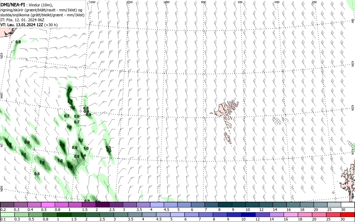Pick the rain legend swatch labeled 3
The height and width of the screenshot is (222, 355).
(121, 215)
